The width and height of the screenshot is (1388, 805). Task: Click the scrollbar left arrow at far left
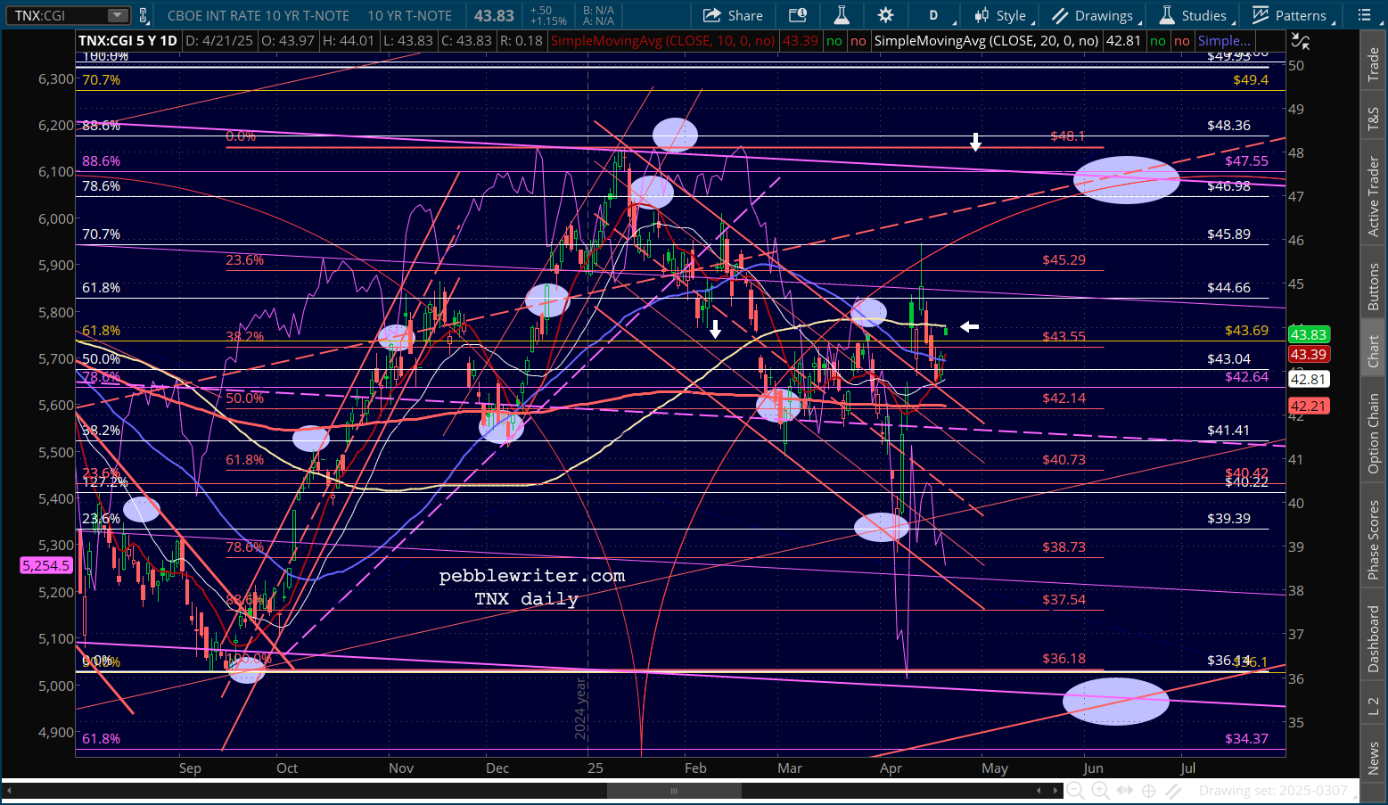click(11, 791)
